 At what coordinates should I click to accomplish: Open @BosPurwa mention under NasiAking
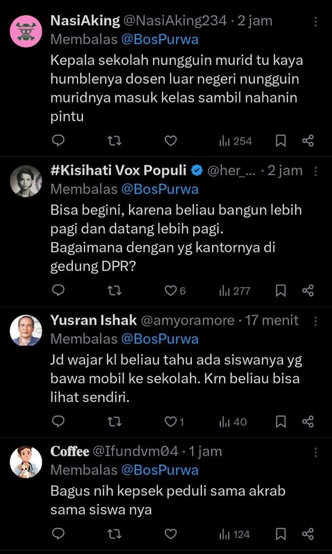point(160,40)
